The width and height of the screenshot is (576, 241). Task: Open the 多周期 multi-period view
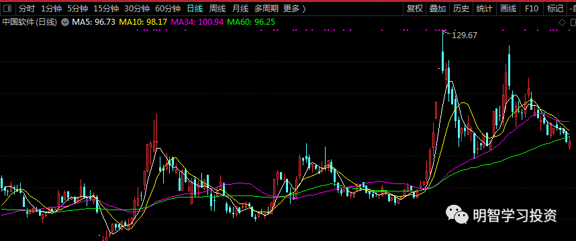(x=267, y=9)
